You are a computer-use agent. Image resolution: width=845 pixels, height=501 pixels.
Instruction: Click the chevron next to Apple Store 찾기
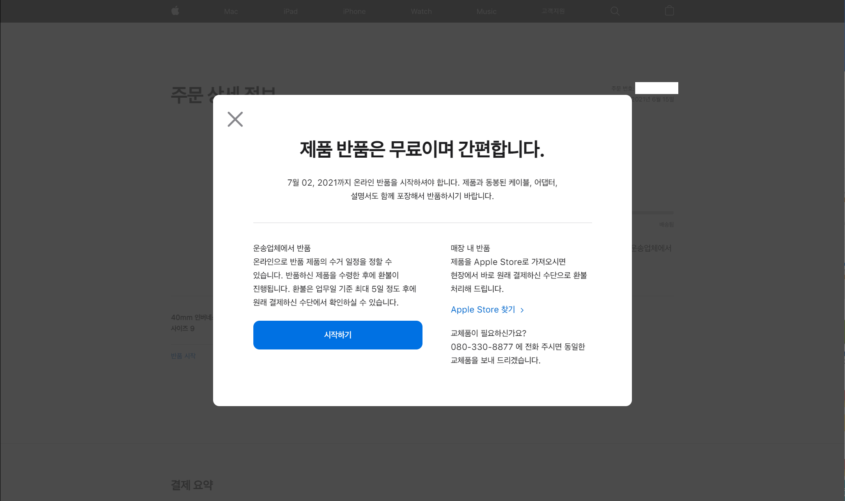(522, 310)
